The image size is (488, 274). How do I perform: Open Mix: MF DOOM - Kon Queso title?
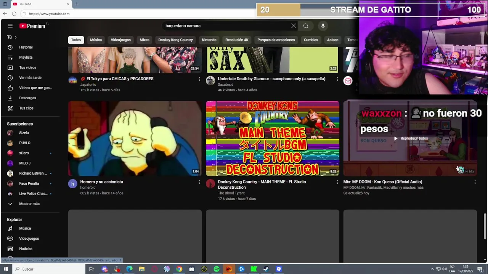pyautogui.click(x=383, y=182)
